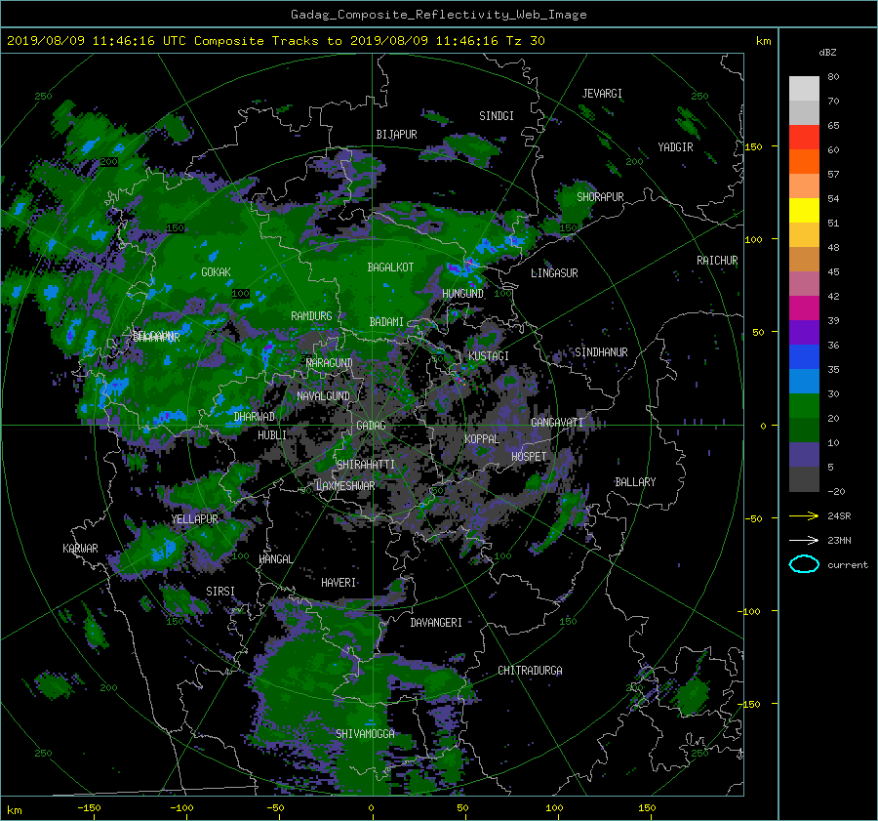Click the 24SR legend text
This screenshot has height=821, width=878.
pyautogui.click(x=839, y=516)
